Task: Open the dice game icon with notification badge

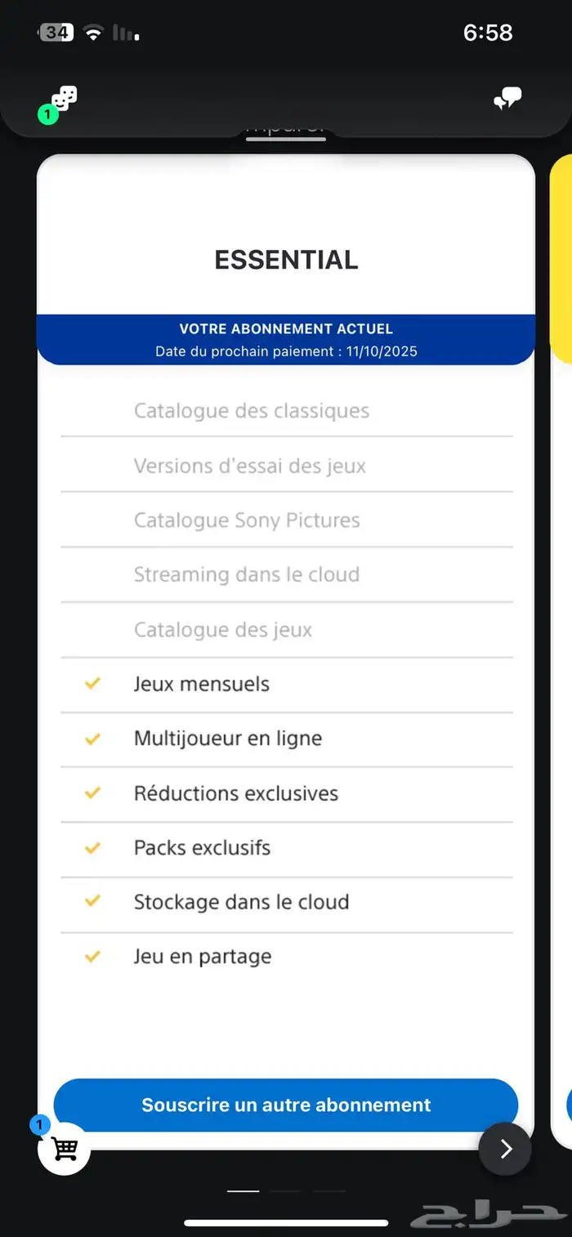Action: coord(63,100)
